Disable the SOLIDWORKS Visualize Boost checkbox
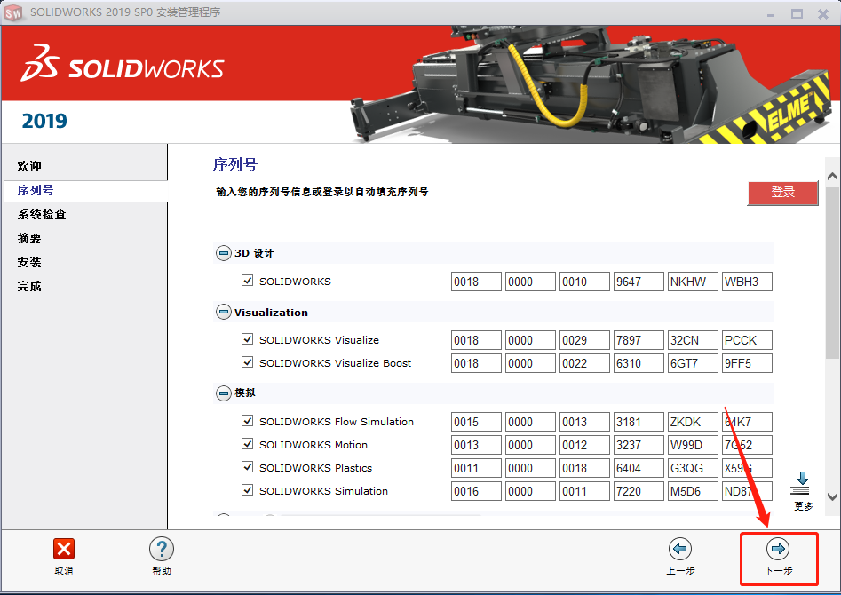 click(x=246, y=363)
